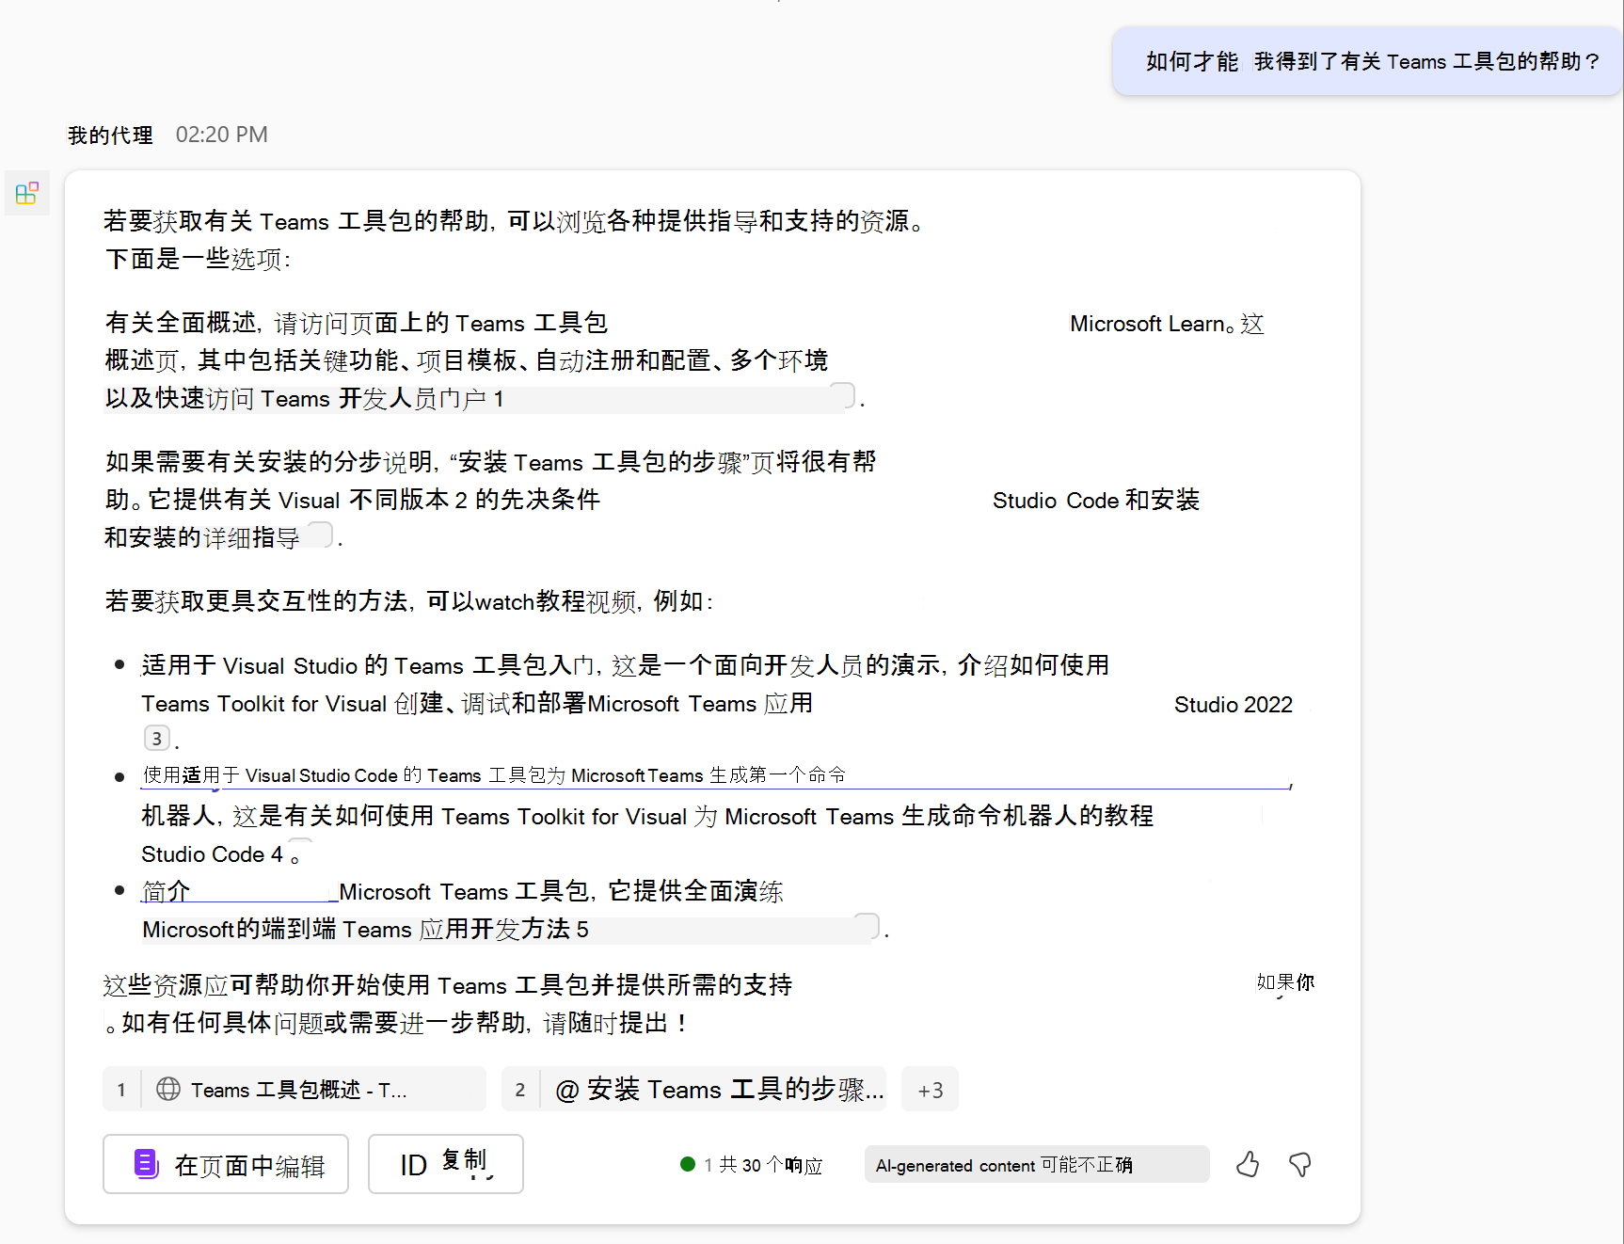The width and height of the screenshot is (1624, 1244).
Task: Click the user question message bubble
Action: (1368, 61)
